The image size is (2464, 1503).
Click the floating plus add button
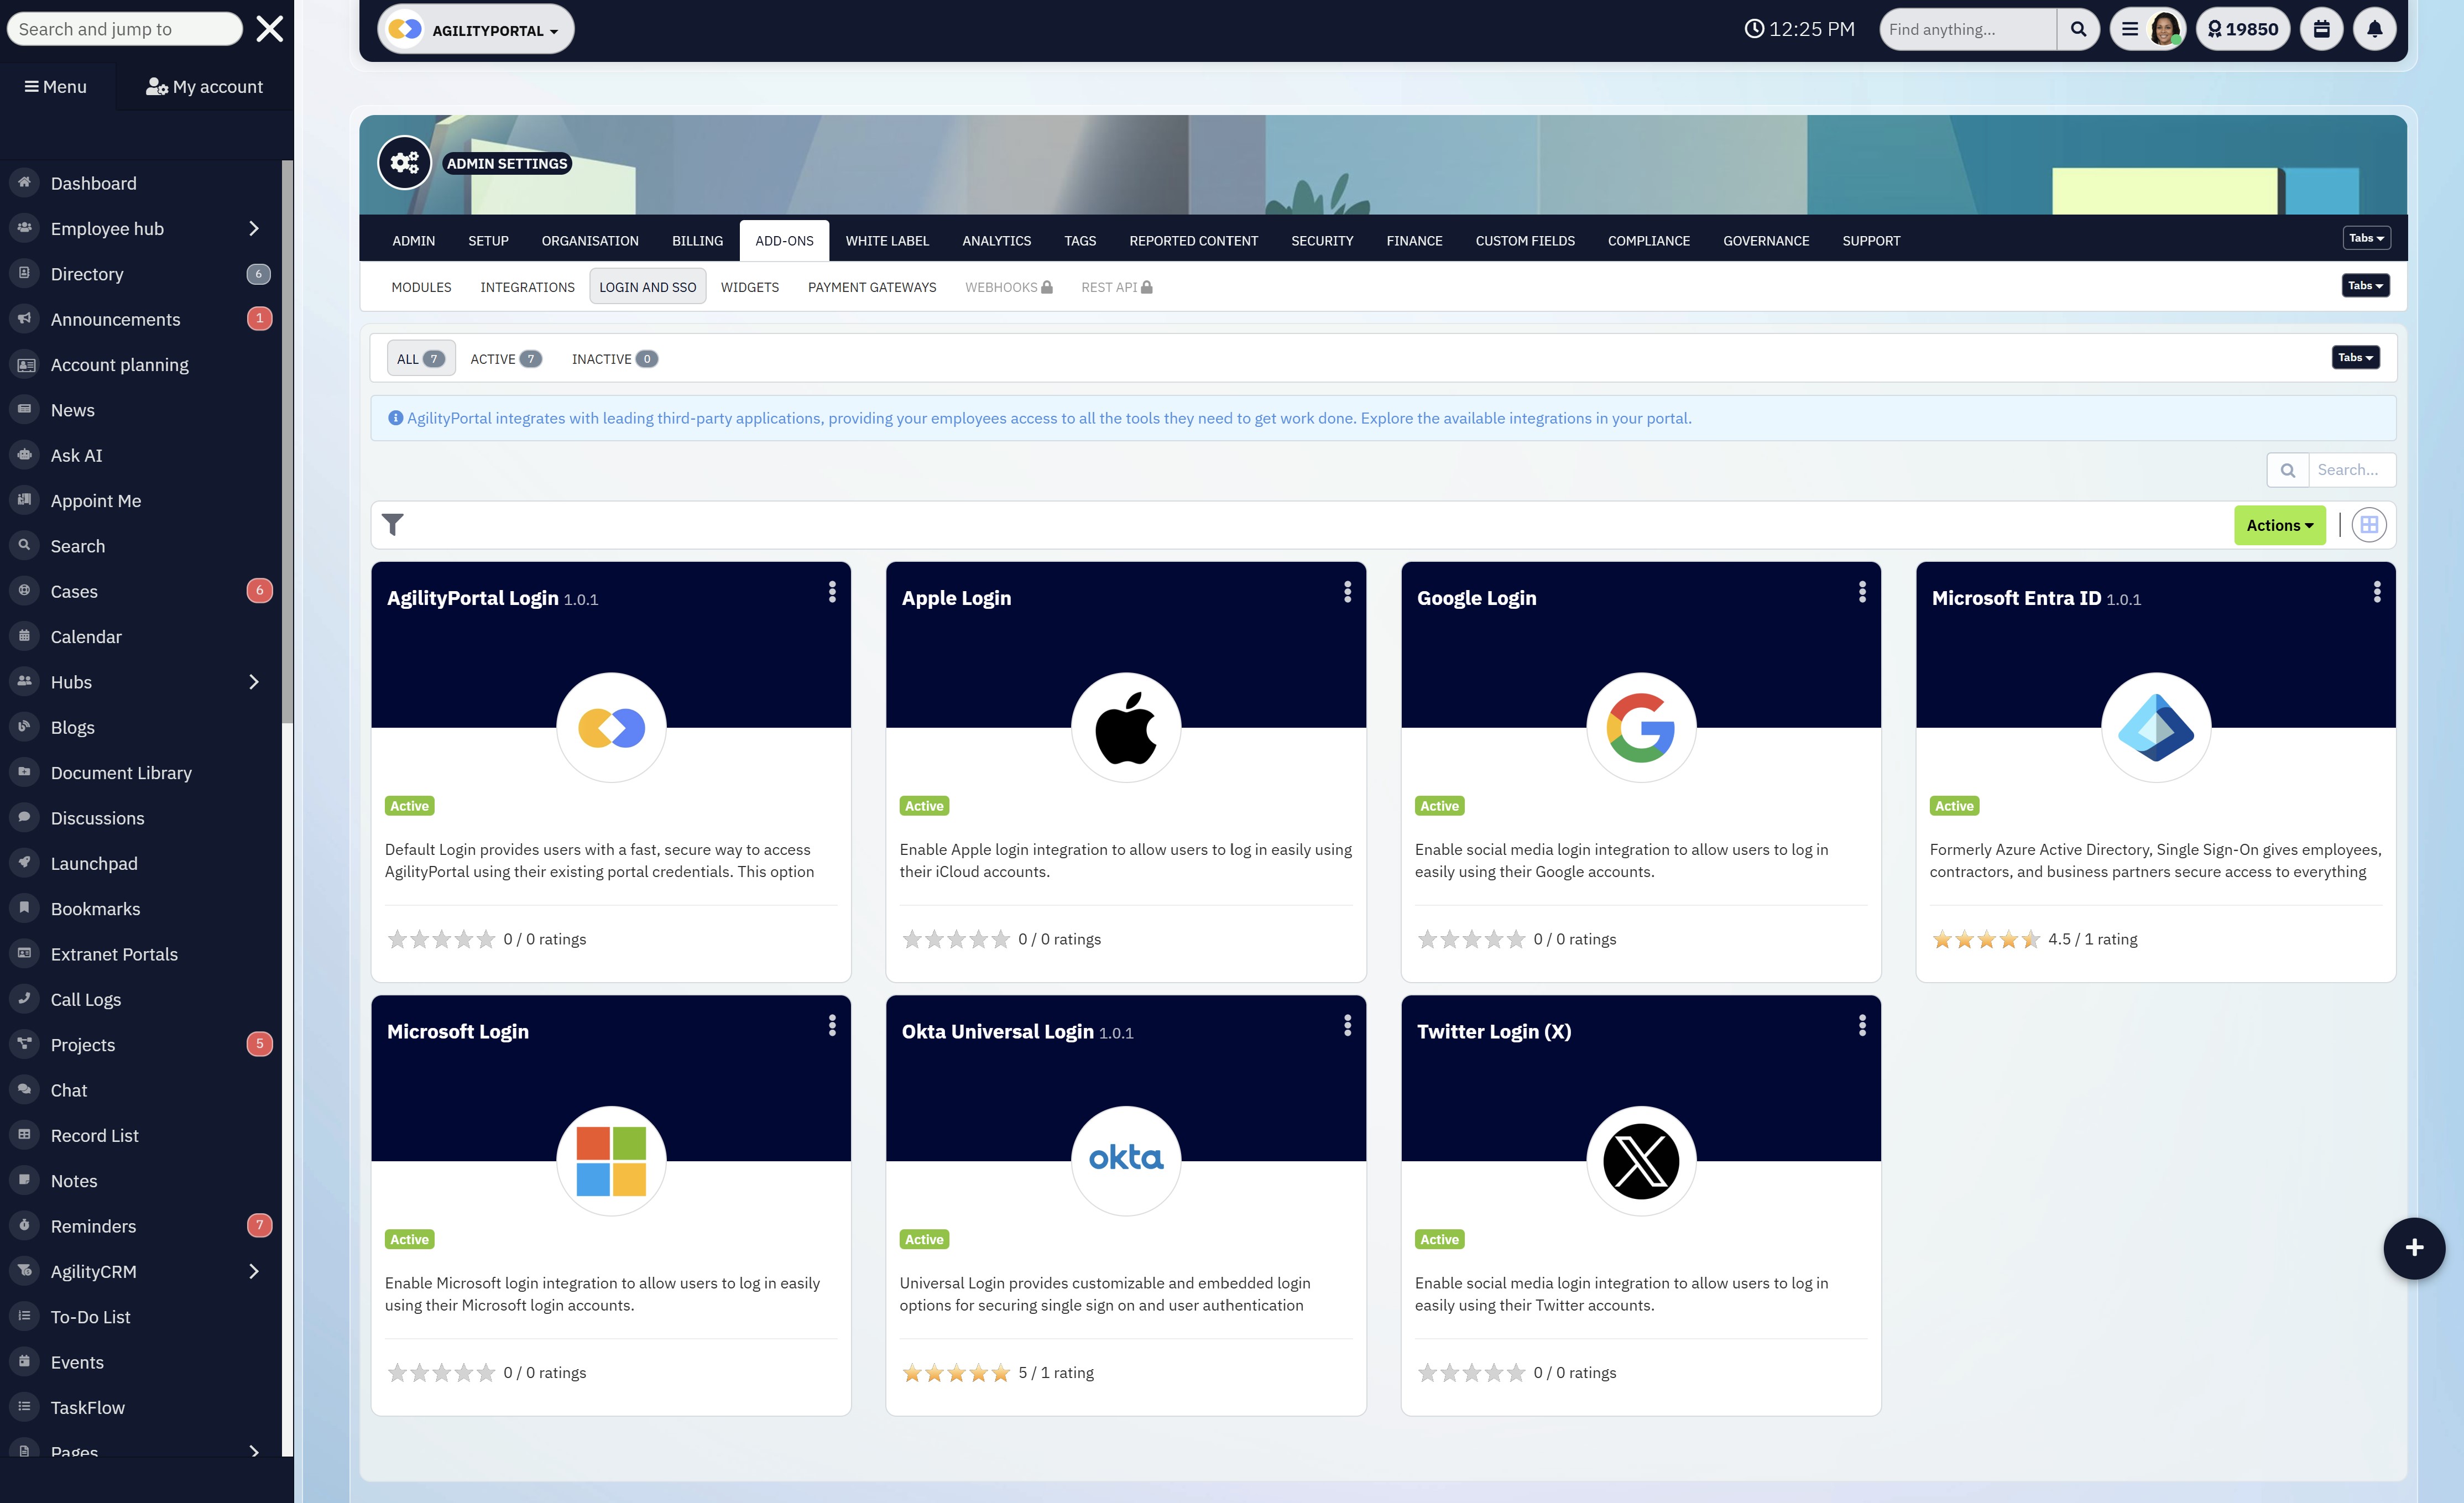pos(2413,1247)
